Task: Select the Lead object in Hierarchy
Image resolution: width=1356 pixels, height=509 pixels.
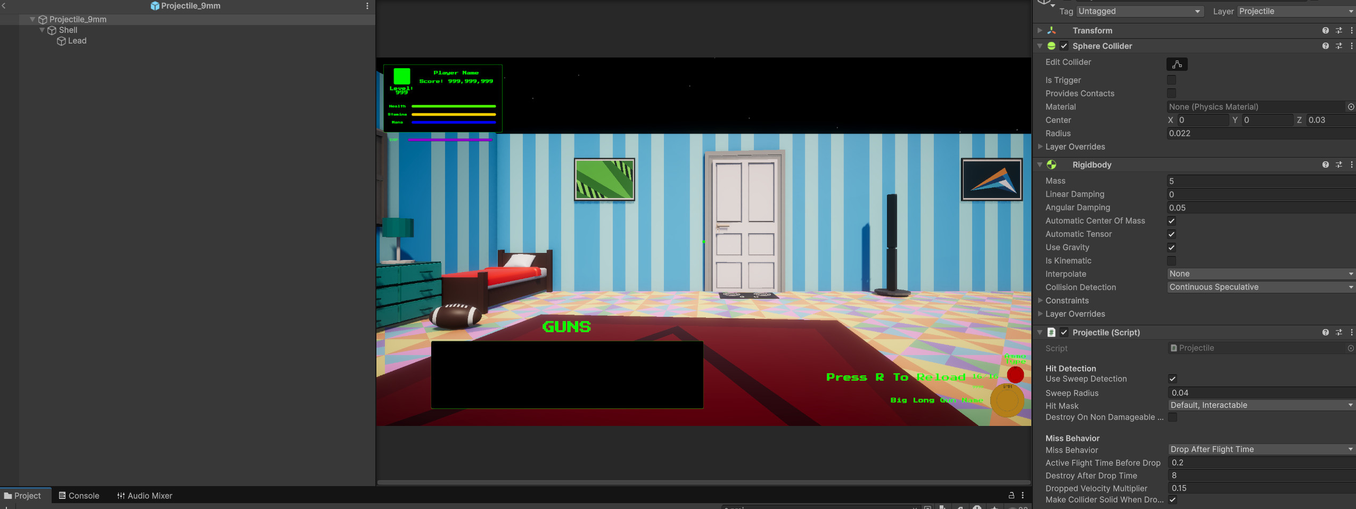Action: (x=77, y=41)
